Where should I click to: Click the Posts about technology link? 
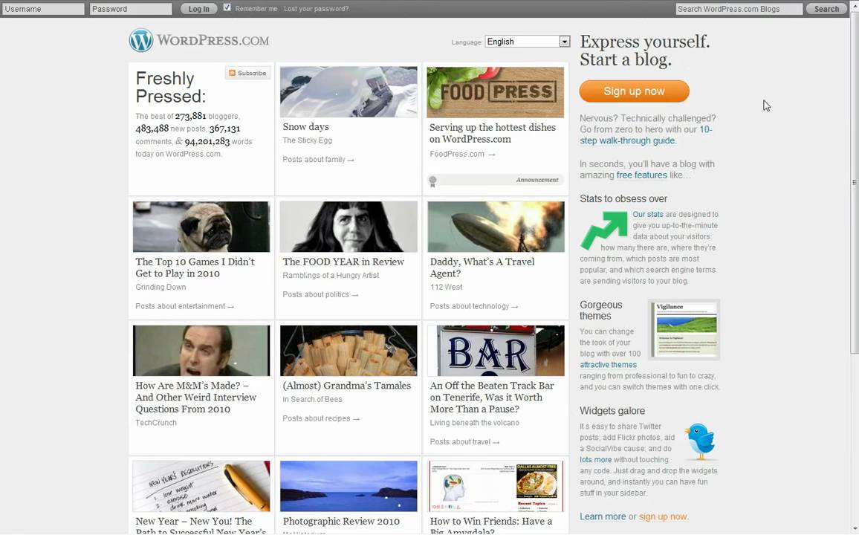[x=474, y=307]
